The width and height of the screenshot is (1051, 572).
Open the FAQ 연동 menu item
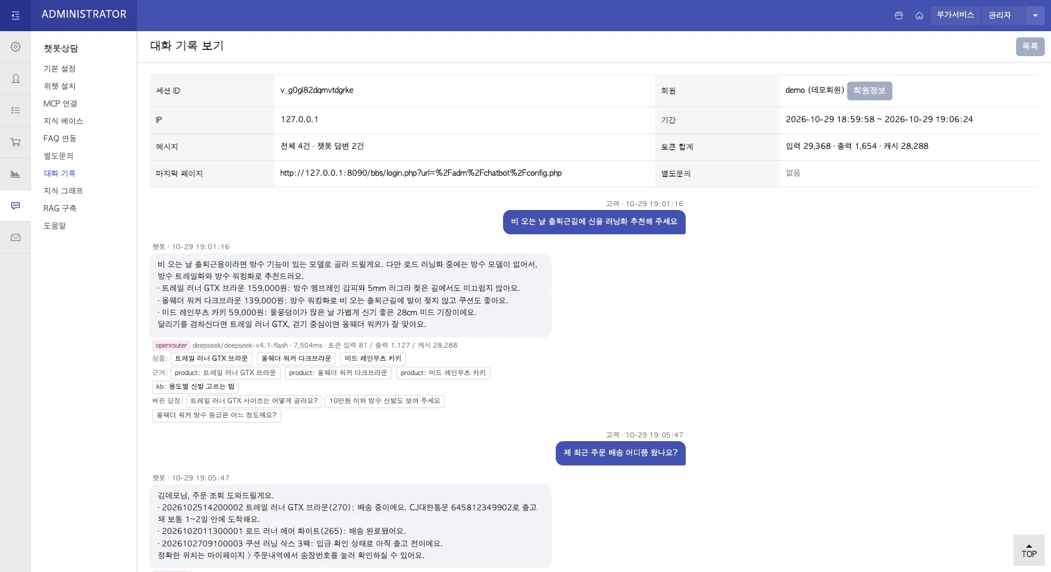60,138
